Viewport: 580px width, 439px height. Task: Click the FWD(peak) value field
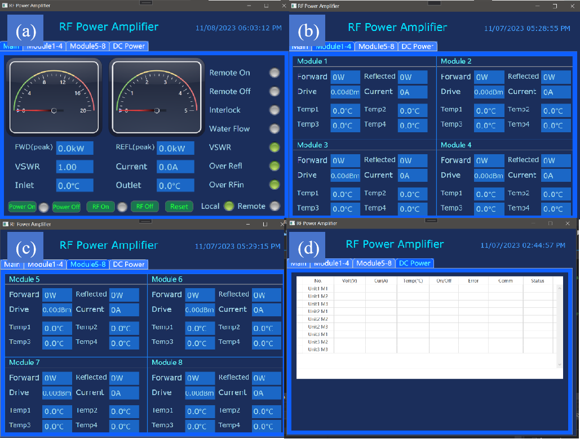pos(74,149)
